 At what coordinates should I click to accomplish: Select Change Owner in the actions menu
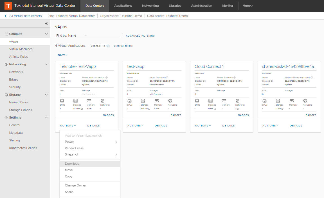point(90,186)
